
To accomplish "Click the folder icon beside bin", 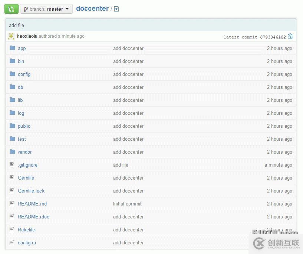I will click(x=12, y=61).
